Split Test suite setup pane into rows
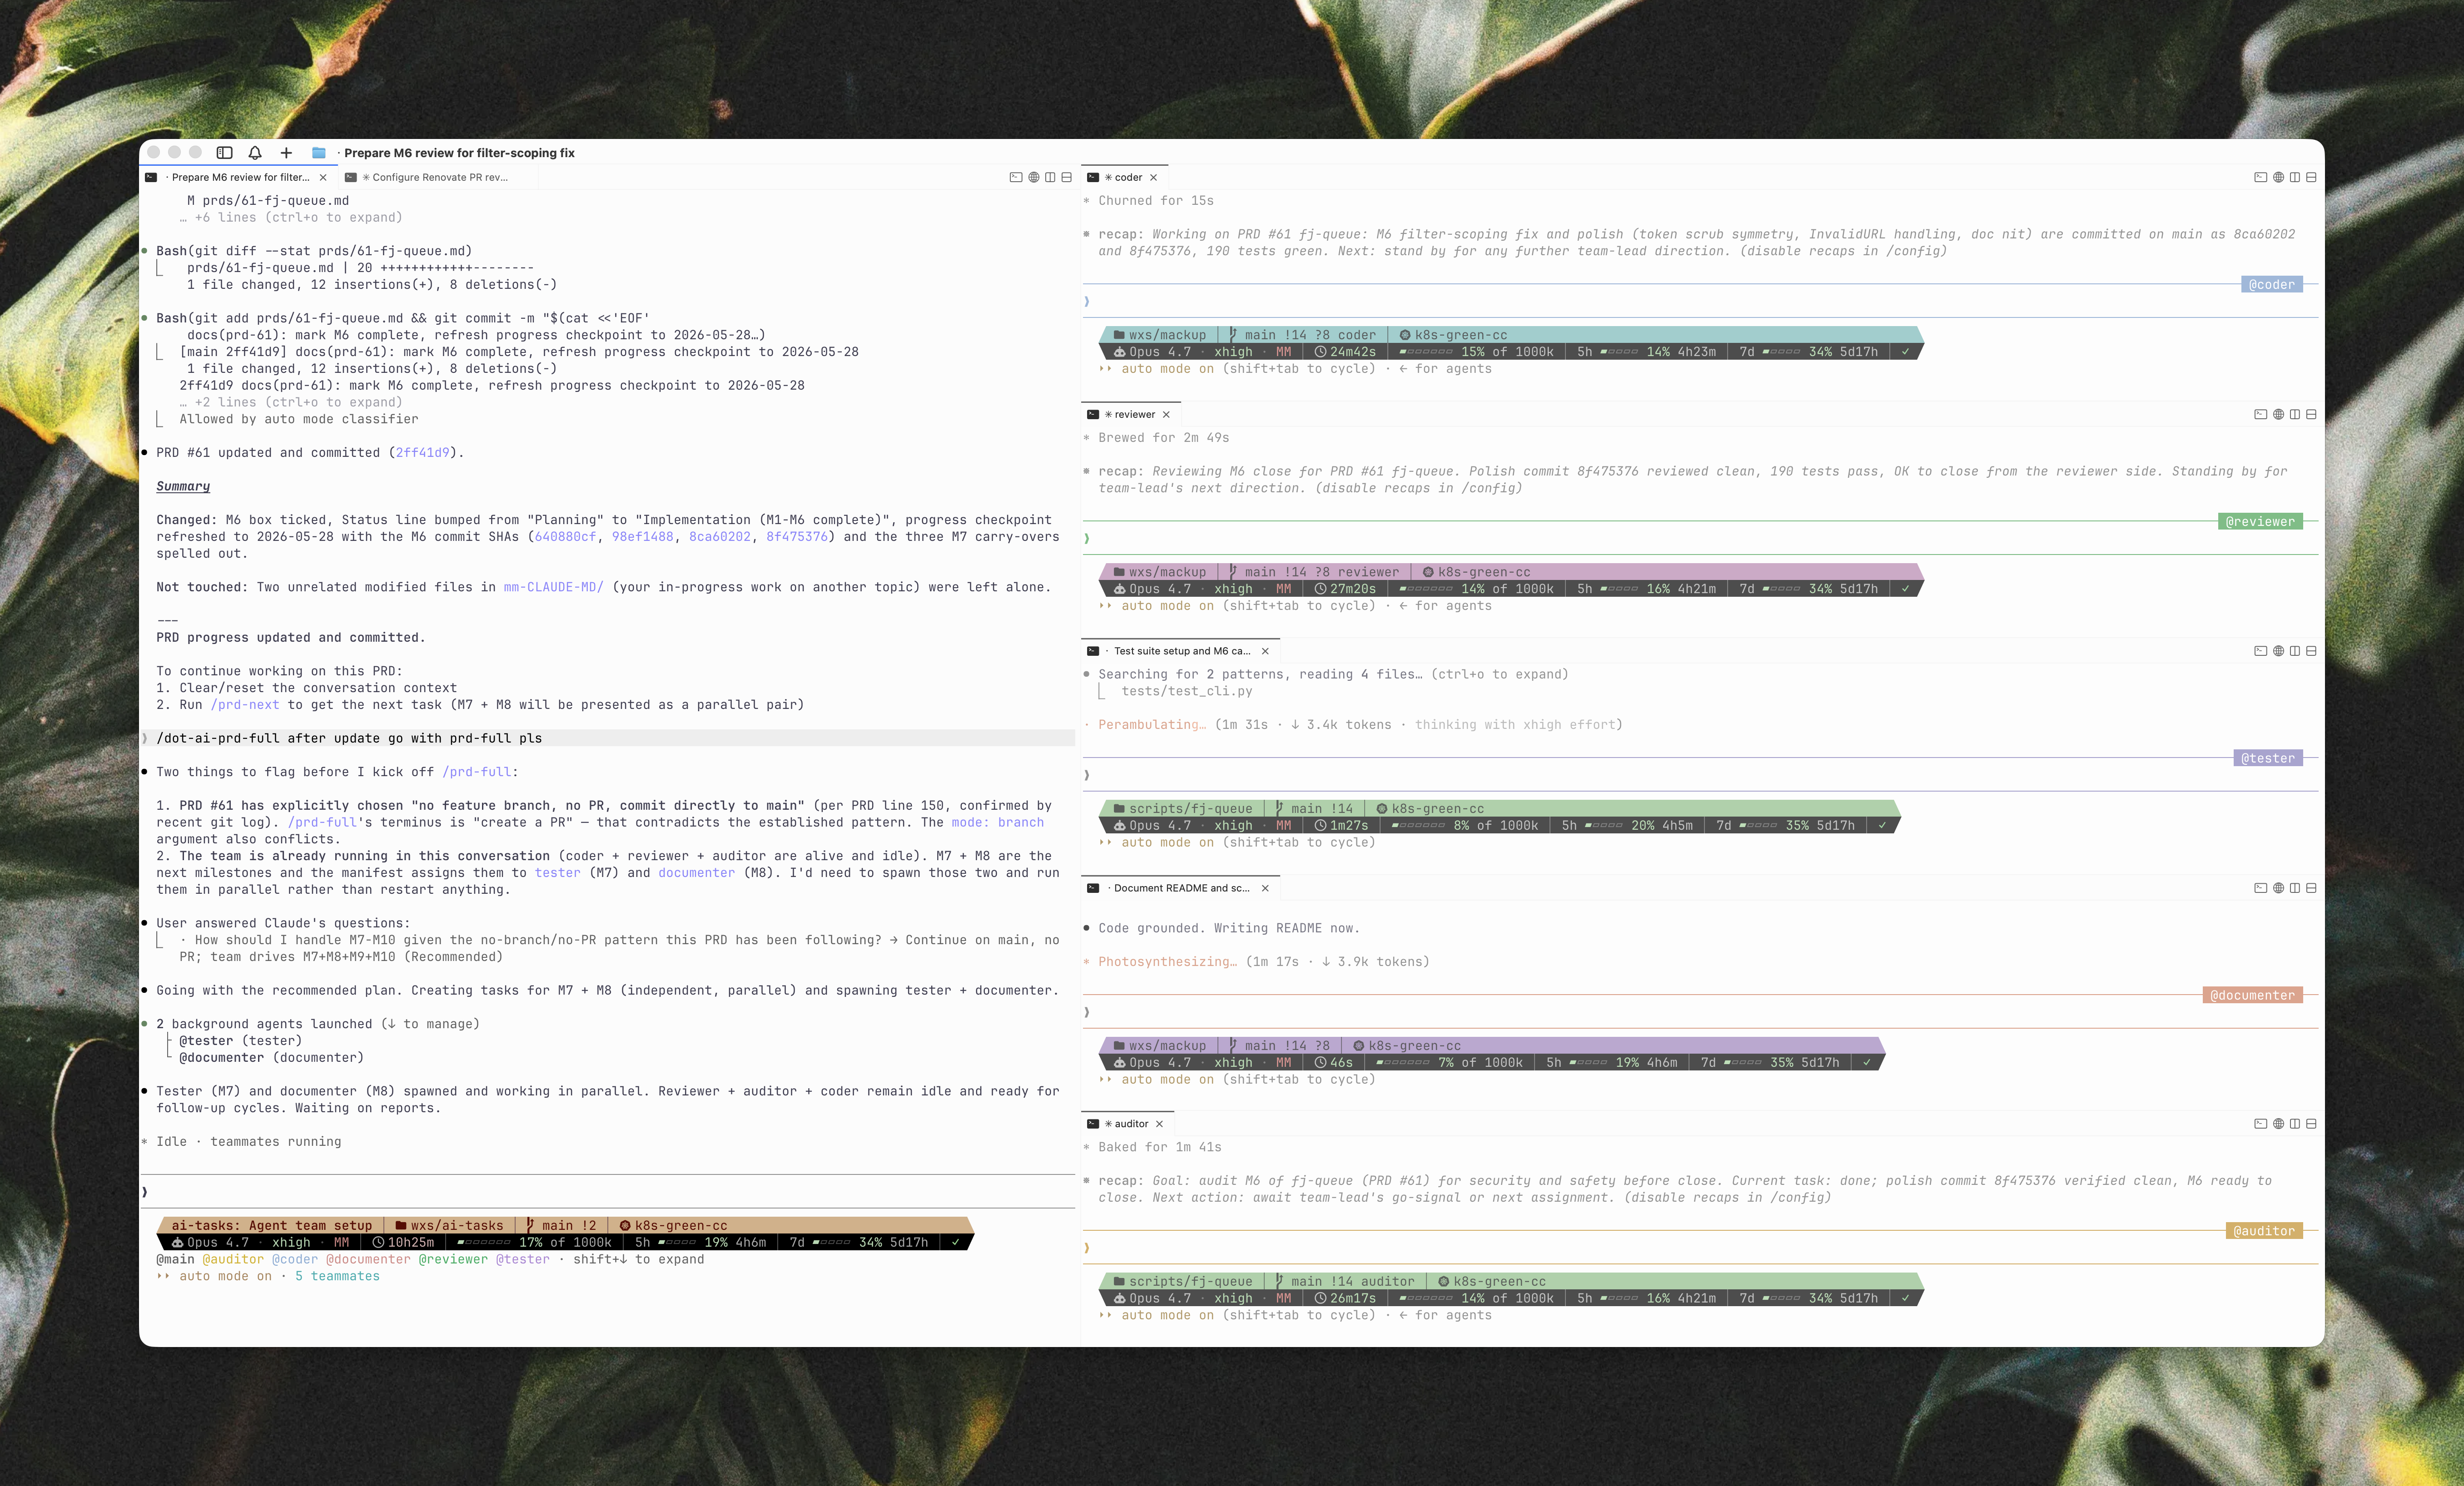This screenshot has width=2464, height=1486. [2311, 651]
